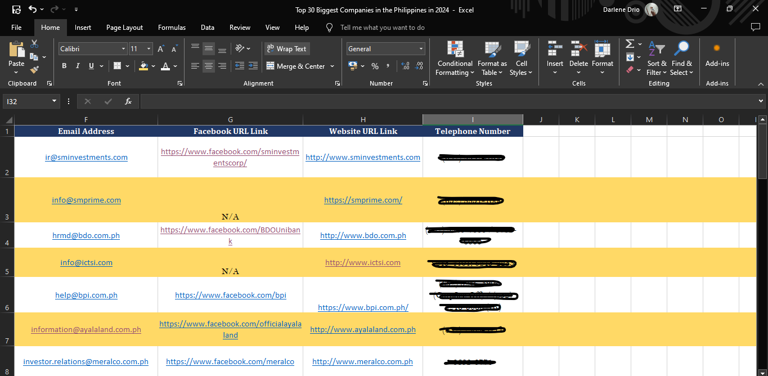Viewport: 768px width, 376px height.
Task: Open the info@ictsi.com email link
Action: pos(86,262)
